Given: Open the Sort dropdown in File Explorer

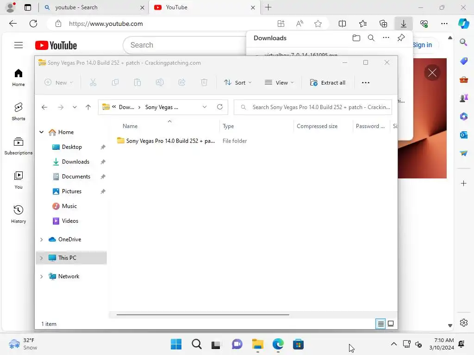Looking at the screenshot, I should 237,82.
